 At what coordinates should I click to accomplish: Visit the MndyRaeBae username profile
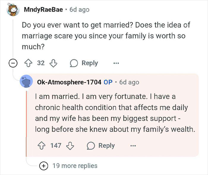43,10
